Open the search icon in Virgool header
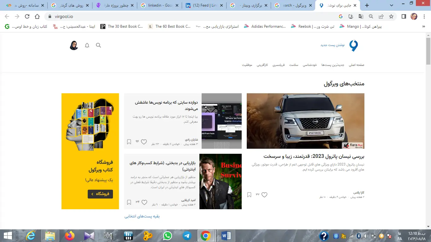 point(98,45)
